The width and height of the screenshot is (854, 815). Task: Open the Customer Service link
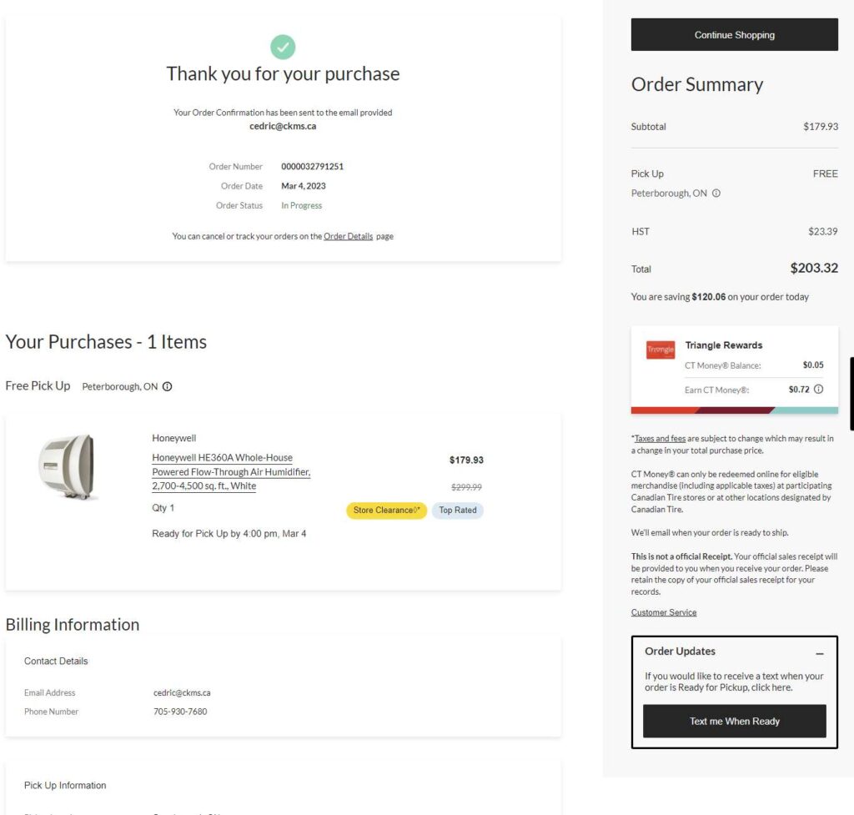664,612
